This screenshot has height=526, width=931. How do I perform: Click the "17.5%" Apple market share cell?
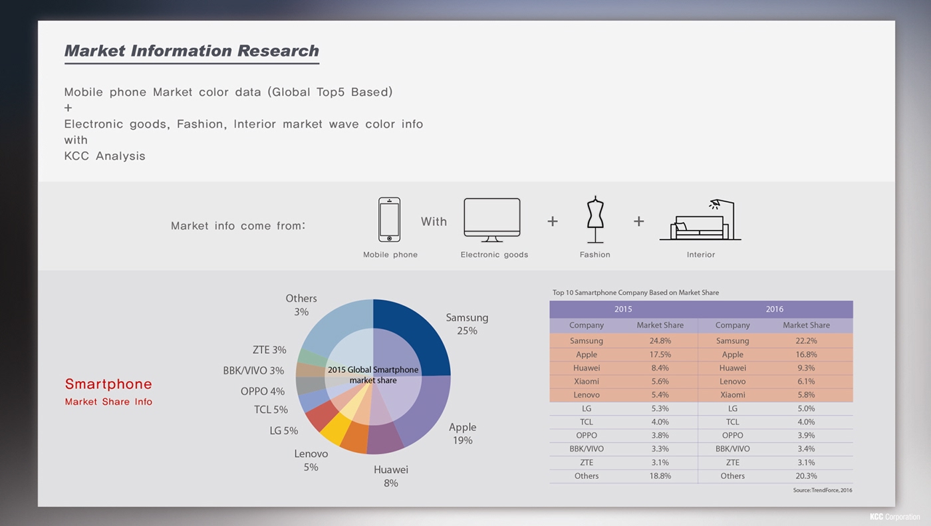[660, 354]
